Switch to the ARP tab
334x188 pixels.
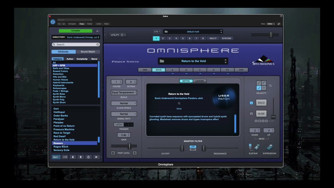tap(241, 70)
